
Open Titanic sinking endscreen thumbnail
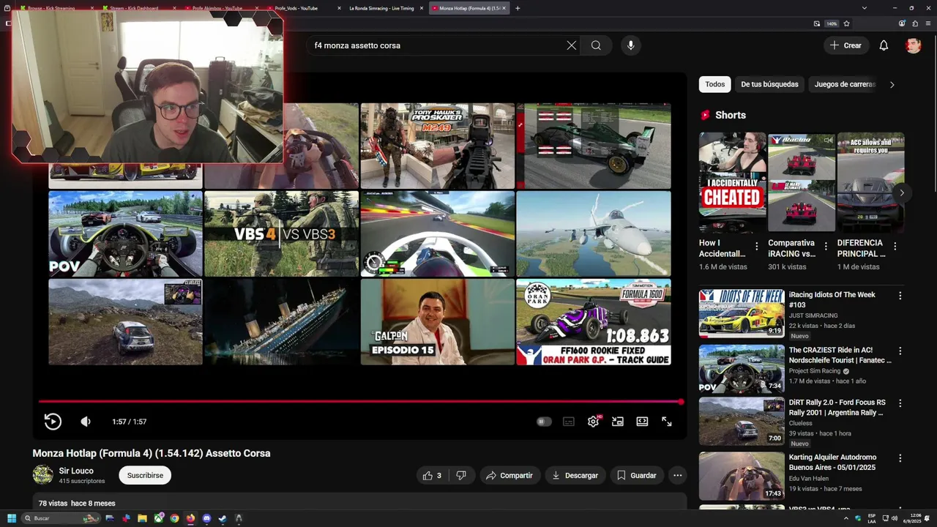coord(281,322)
